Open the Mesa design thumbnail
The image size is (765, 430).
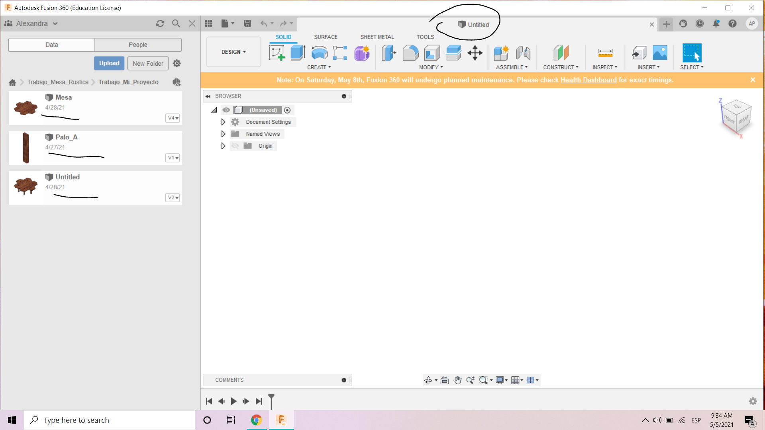[26, 108]
